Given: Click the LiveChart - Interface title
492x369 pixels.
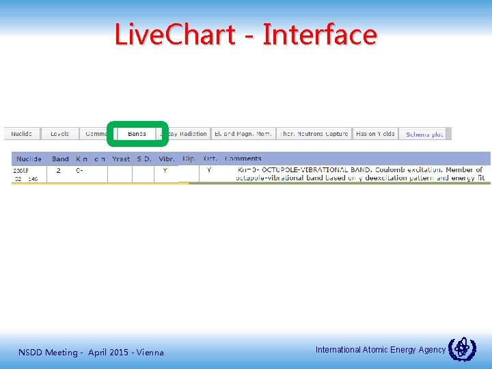Looking at the screenshot, I should [246, 34].
